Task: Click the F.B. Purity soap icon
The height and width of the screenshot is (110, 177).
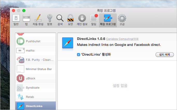Action: [x=20, y=60]
